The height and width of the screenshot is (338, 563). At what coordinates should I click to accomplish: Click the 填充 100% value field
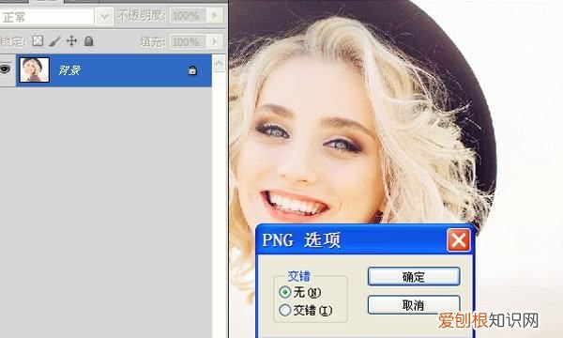tap(188, 42)
